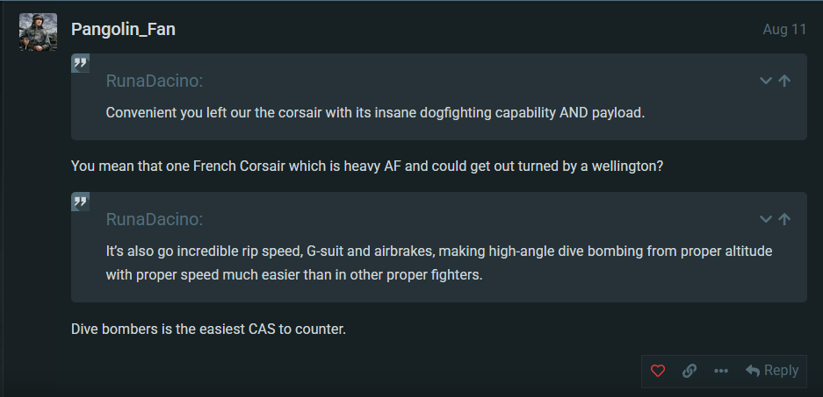Click the sentence mentioning French Corsair and wellington
Image resolution: width=823 pixels, height=397 pixels.
click(367, 167)
